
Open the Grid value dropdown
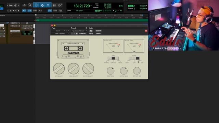[146, 6]
